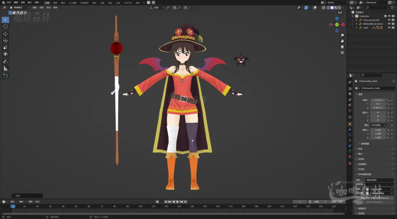Viewport: 397px width, 219px height.
Task: Open the Window menu
Action: pyautogui.click(x=30, y=3)
